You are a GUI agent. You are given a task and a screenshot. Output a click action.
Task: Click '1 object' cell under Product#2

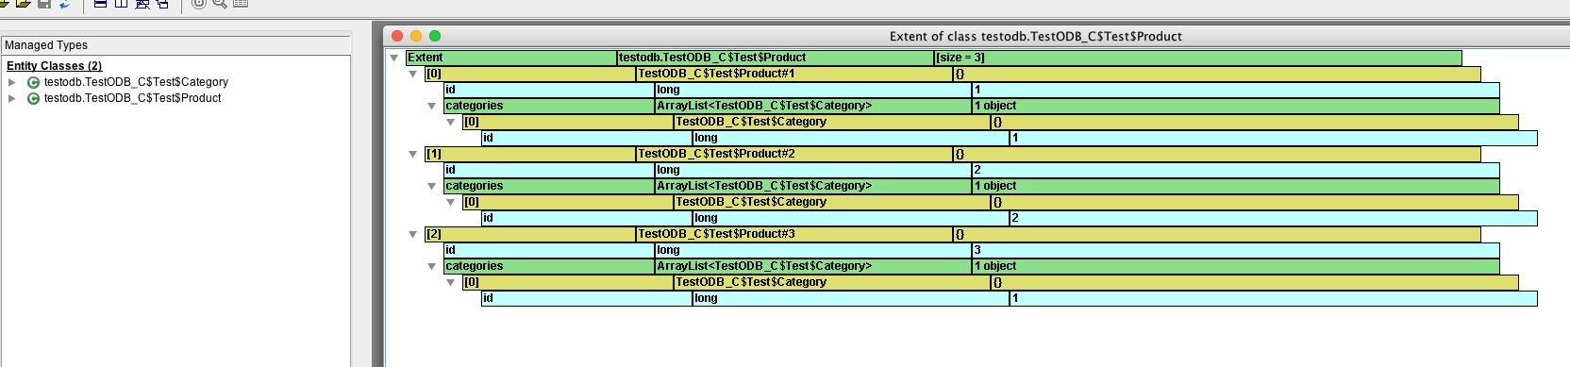click(x=1235, y=186)
